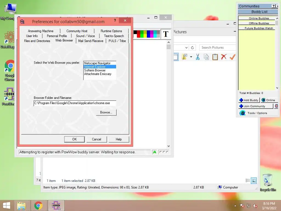
Task: Click the PowWow icon in Preferences title bar
Action: [x=22, y=22]
